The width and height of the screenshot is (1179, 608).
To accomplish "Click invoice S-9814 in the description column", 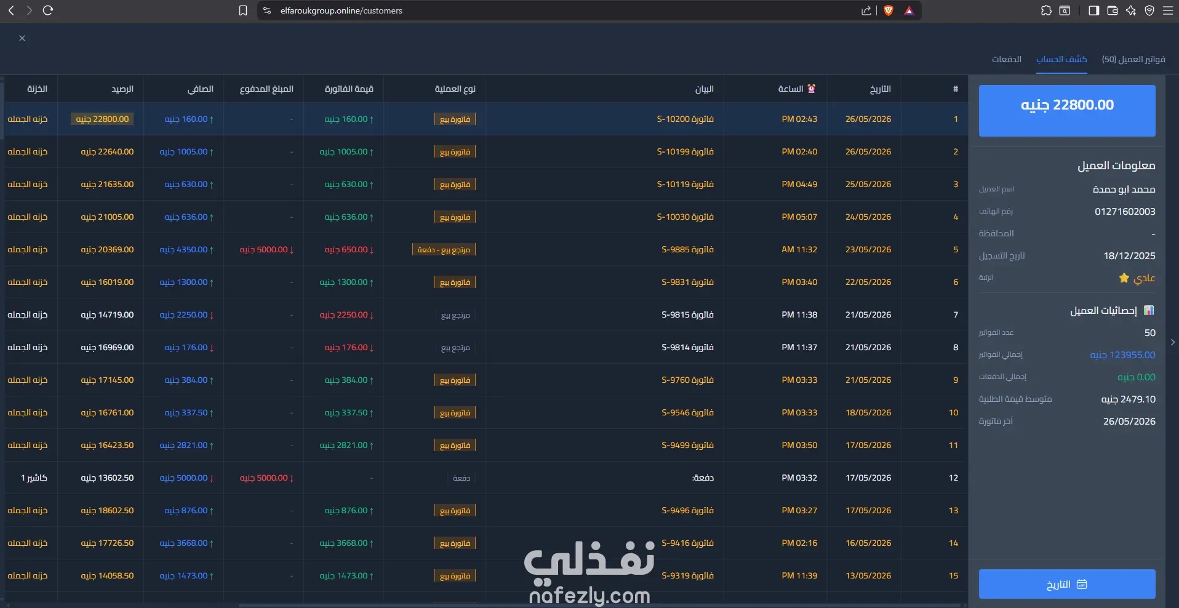I will click(688, 347).
